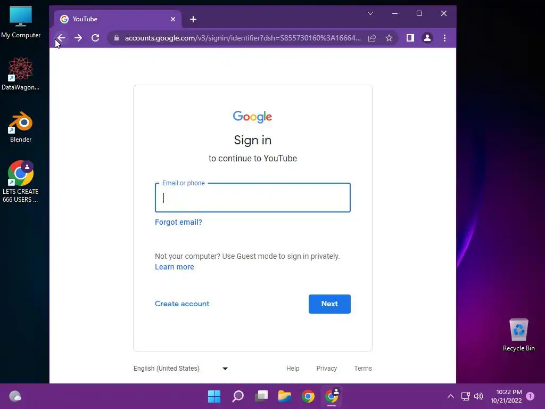Close the YouTube tab
The image size is (545, 409).
tap(173, 19)
